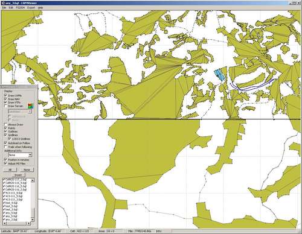Select the blue highlighted polygon on the map
Viewport: 302px width, 234px height.
click(x=219, y=75)
